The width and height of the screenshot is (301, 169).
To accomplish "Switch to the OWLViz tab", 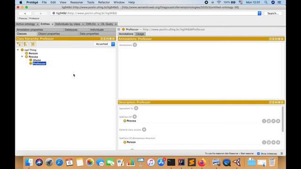I will pyautogui.click(x=91, y=24).
